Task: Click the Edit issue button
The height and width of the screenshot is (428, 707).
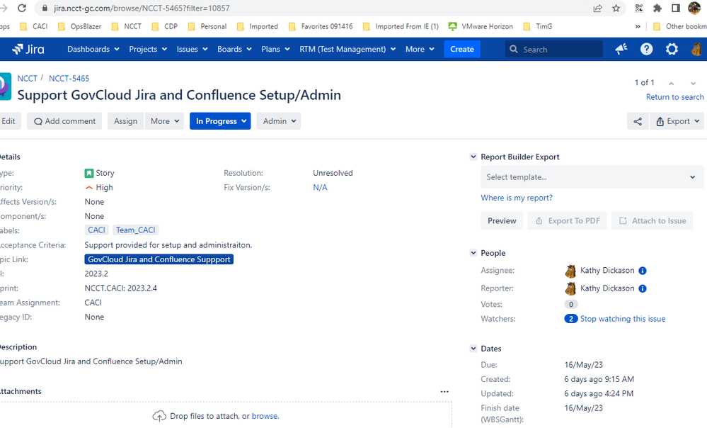Action: click(9, 121)
